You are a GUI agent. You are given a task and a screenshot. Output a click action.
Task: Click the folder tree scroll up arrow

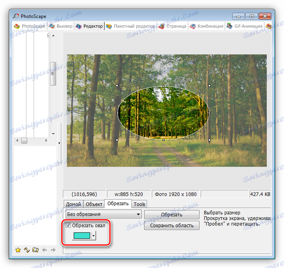click(53, 36)
